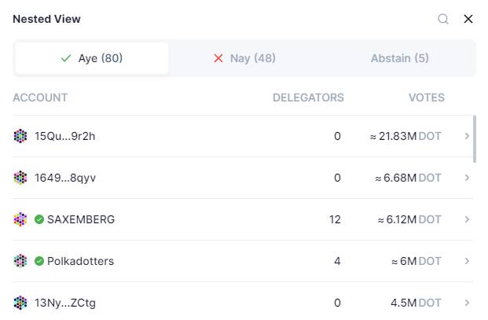Expand the Polkadotters row chevron

[x=467, y=261]
